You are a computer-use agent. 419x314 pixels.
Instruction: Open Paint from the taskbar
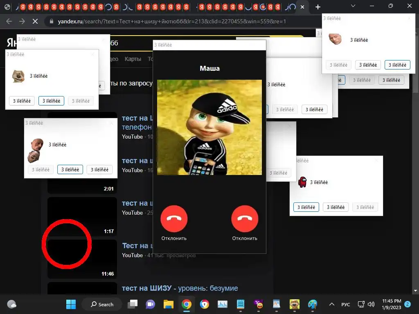point(312,304)
